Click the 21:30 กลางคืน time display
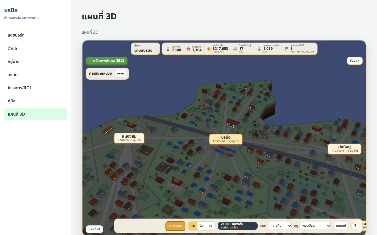 tap(238, 226)
